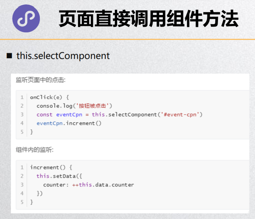Click the console.log code line
Image resolution: width=255 pixels, height=219 pixels.
tap(74, 106)
